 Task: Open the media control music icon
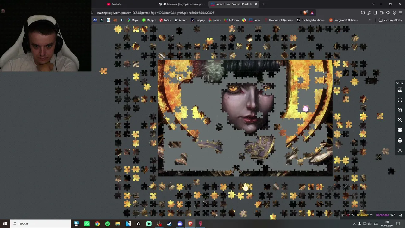point(369,13)
